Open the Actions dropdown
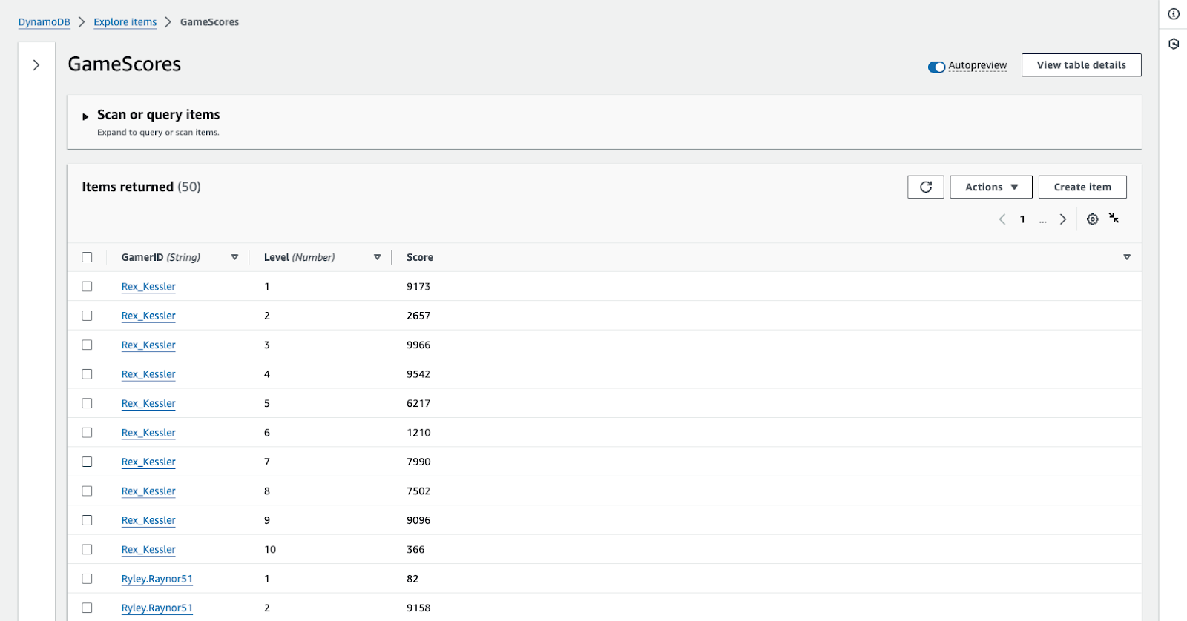Image resolution: width=1187 pixels, height=621 pixels. (x=990, y=187)
